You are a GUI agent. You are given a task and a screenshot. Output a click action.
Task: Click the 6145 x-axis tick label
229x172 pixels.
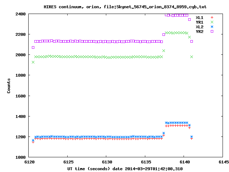click(224, 162)
